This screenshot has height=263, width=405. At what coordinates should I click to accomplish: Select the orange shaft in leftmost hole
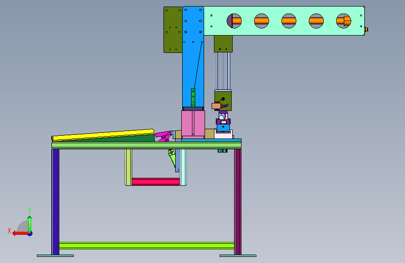pos(236,21)
